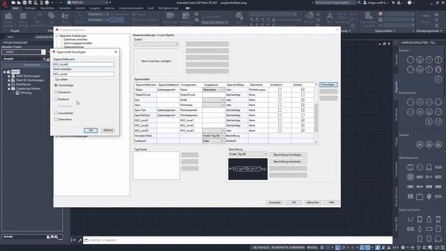Toggle write-protect checkbox in KKS_Level2 row
Screen dimensions: 446x251
tap(279, 125)
